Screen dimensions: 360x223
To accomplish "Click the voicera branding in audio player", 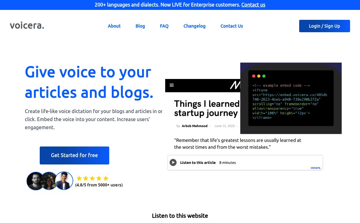I will point(316,168).
